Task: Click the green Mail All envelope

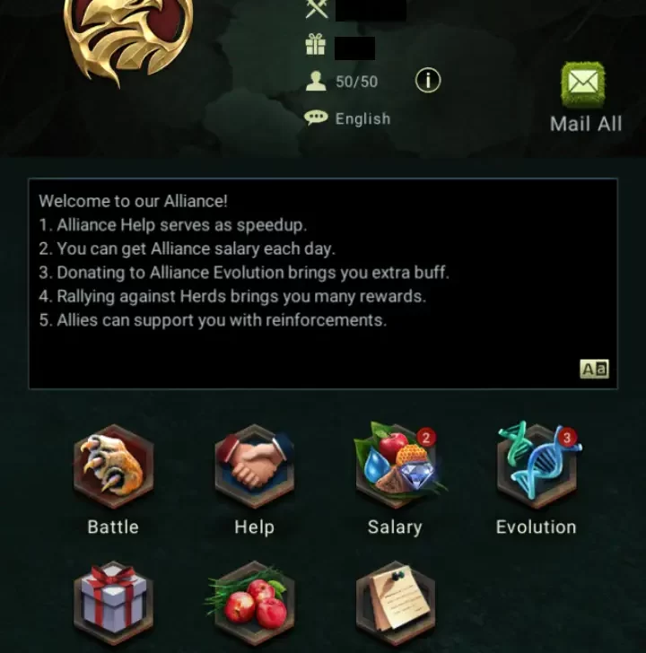Action: click(583, 84)
